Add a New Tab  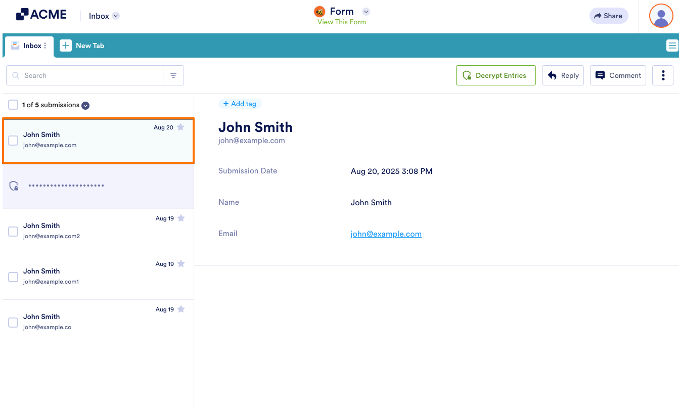82,45
